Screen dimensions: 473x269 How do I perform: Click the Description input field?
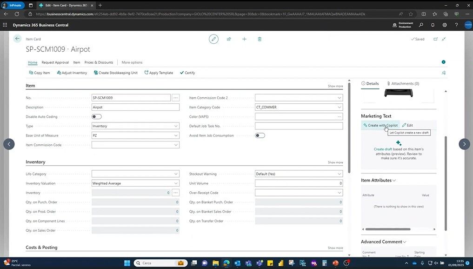[x=135, y=107]
